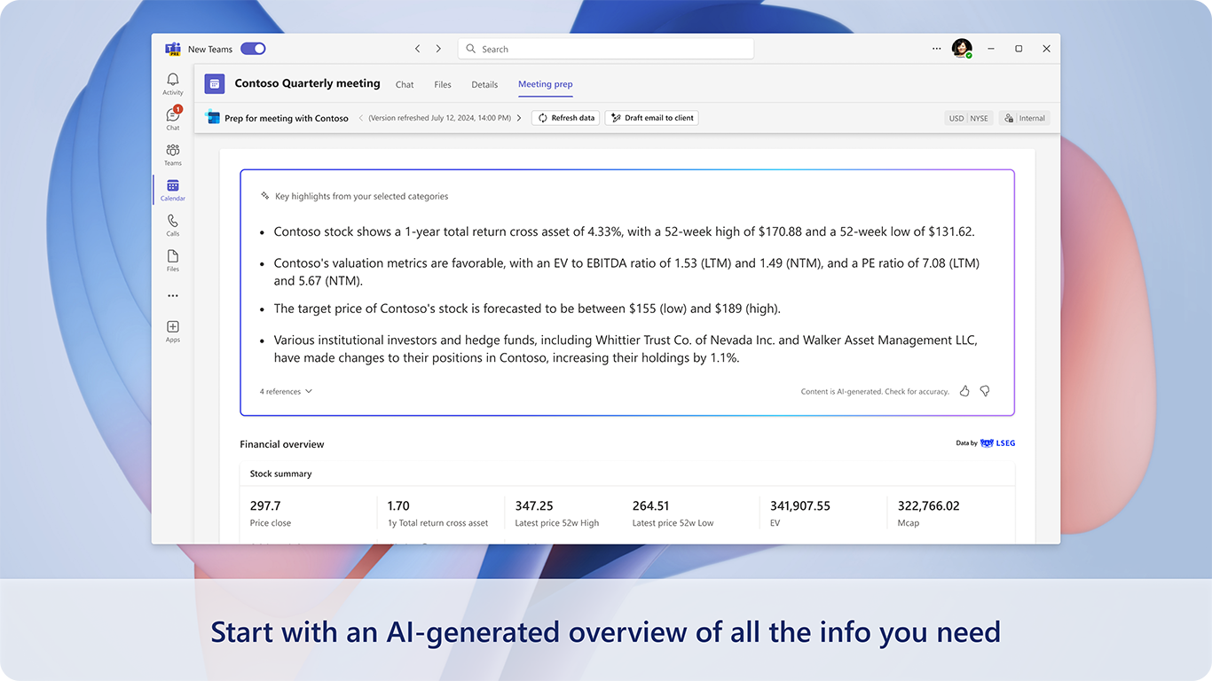This screenshot has width=1212, height=681.
Task: Click the LSEG data provider logo
Action: pos(997,443)
